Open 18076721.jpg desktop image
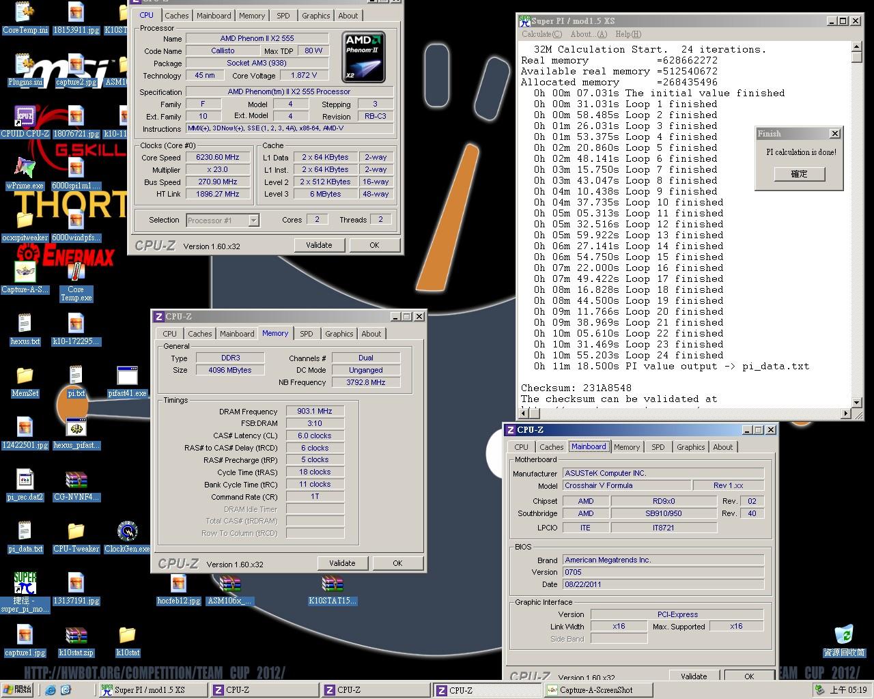Viewport: 874px width, 699px height. click(x=76, y=122)
